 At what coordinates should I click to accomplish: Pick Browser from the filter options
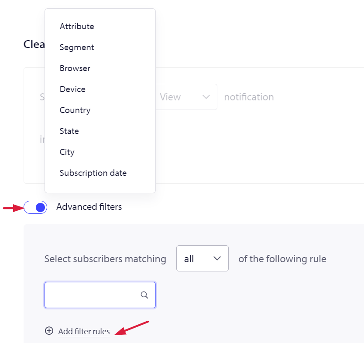tap(75, 68)
